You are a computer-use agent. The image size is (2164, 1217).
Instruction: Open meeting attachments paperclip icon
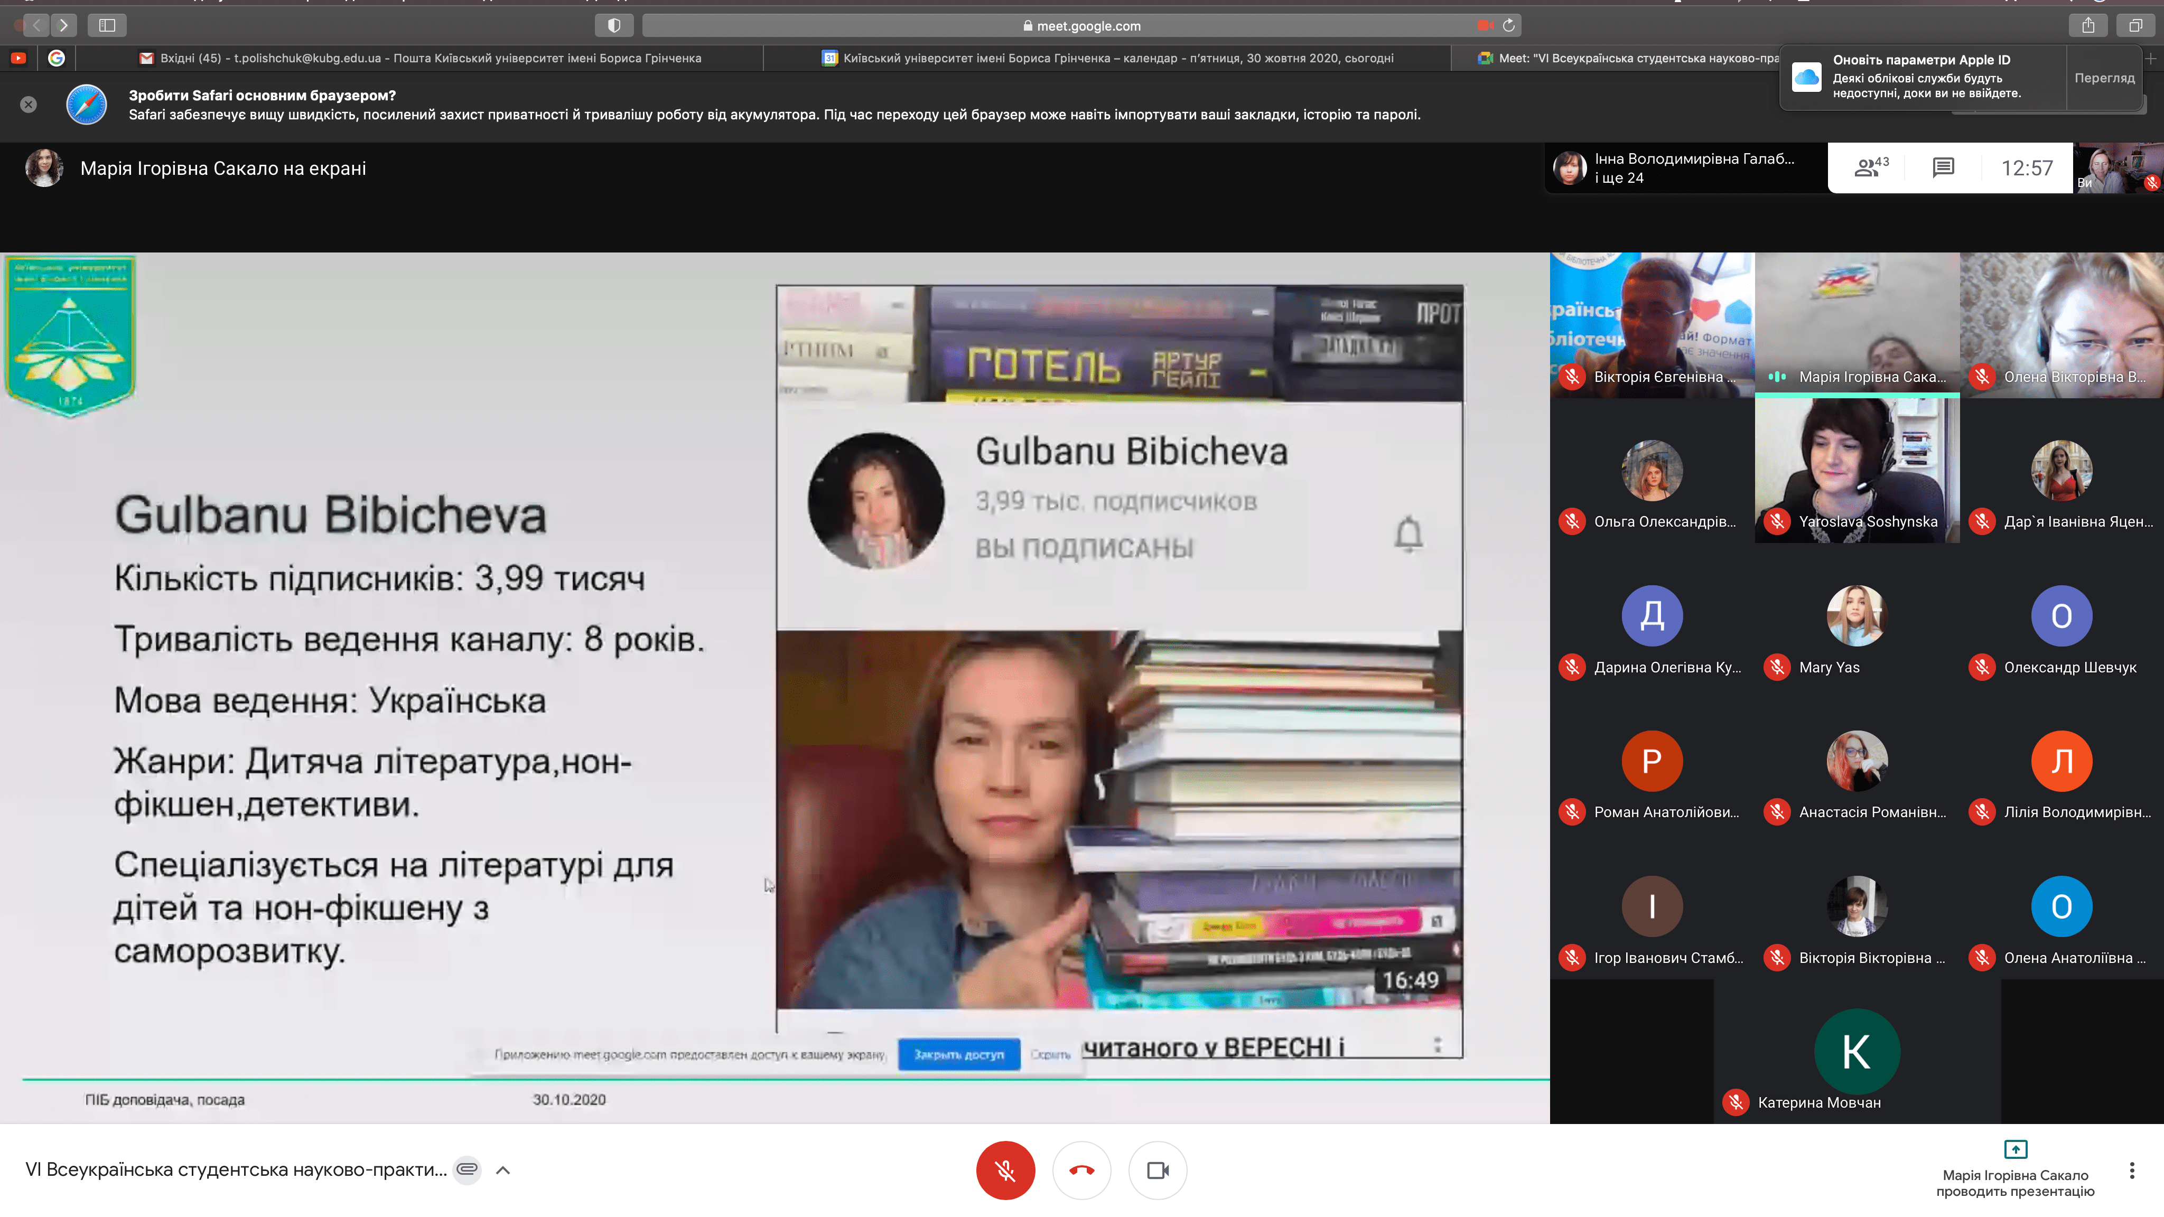click(467, 1169)
